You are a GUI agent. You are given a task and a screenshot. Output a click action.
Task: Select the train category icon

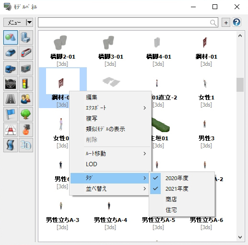[26, 53]
